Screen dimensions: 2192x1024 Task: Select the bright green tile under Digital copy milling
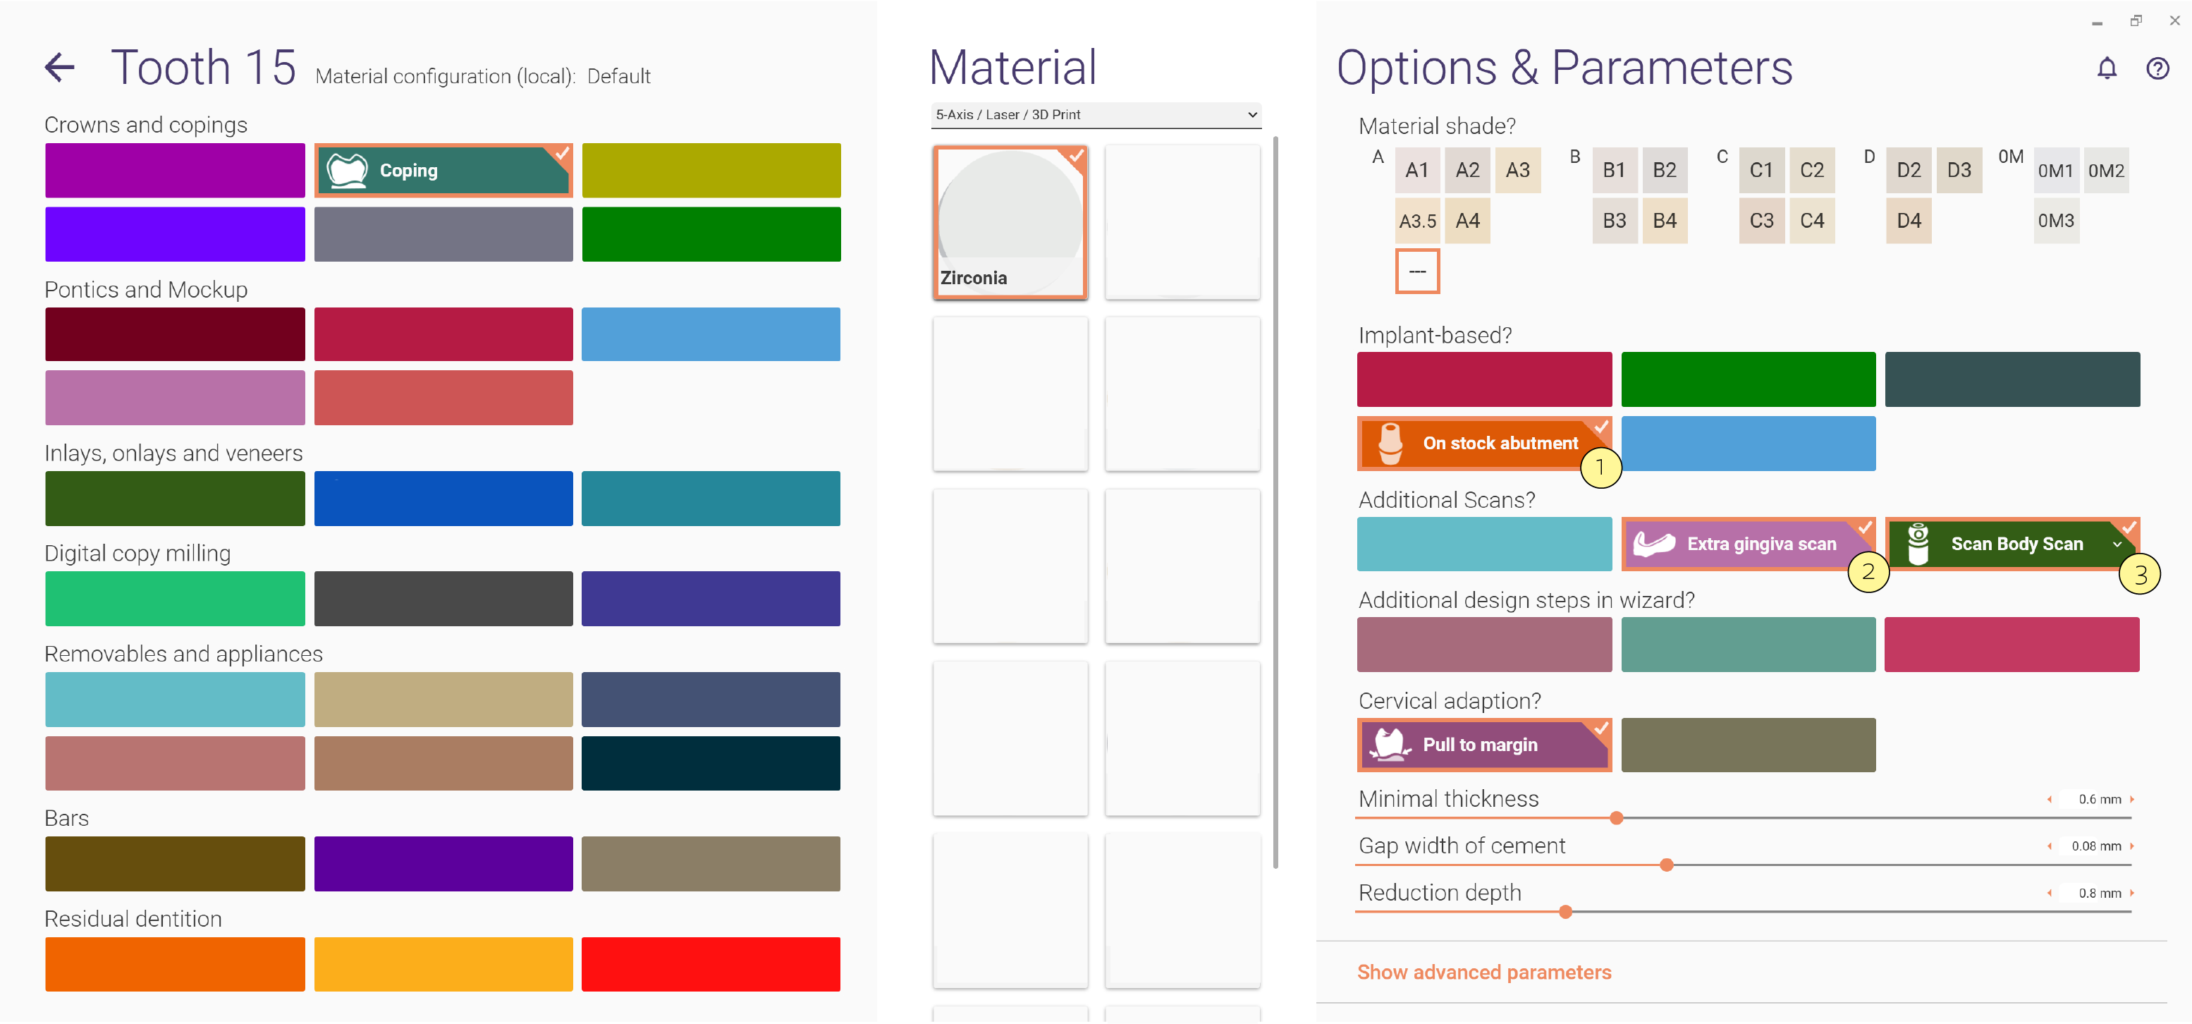tap(174, 599)
